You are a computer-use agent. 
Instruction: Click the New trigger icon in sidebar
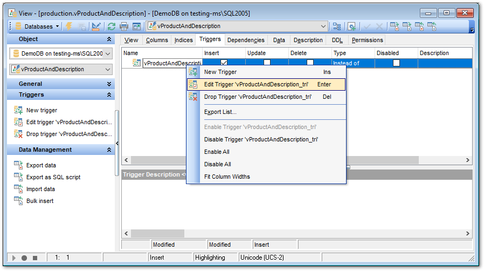coord(18,110)
